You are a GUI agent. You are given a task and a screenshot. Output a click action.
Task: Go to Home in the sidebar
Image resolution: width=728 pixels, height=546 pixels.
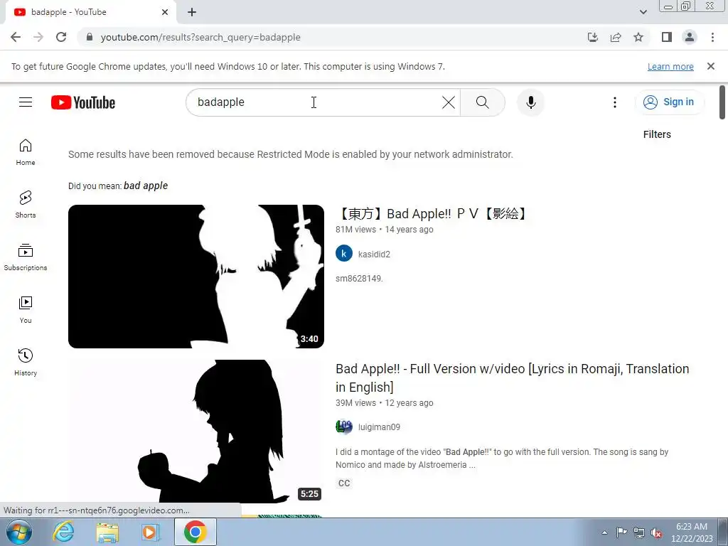tap(26, 152)
